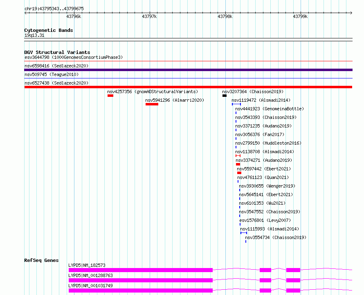The width and height of the screenshot is (364, 295).
Task: Click the blue span glyph under nsv1115993
Action: 244,233
